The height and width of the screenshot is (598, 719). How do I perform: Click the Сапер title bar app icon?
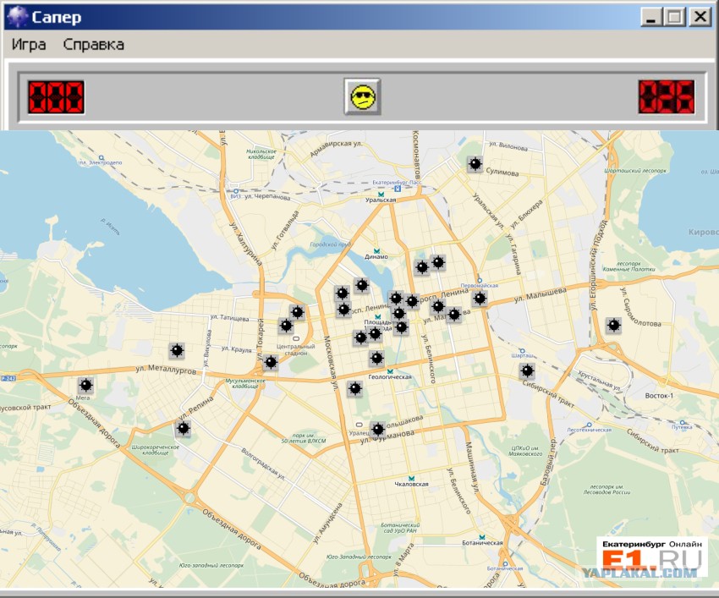pyautogui.click(x=18, y=17)
